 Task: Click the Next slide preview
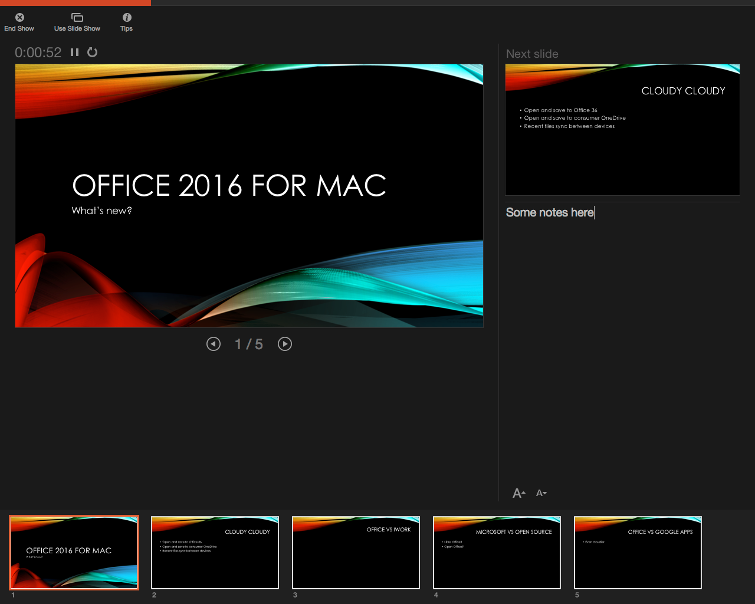point(622,130)
